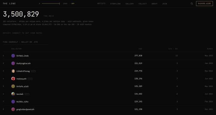This screenshot has height=115, width=216.
Task: Sort by the 1/1 · ED column header
Action: 173,49
